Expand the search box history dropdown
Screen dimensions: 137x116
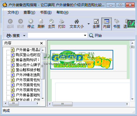(x=85, y=35)
